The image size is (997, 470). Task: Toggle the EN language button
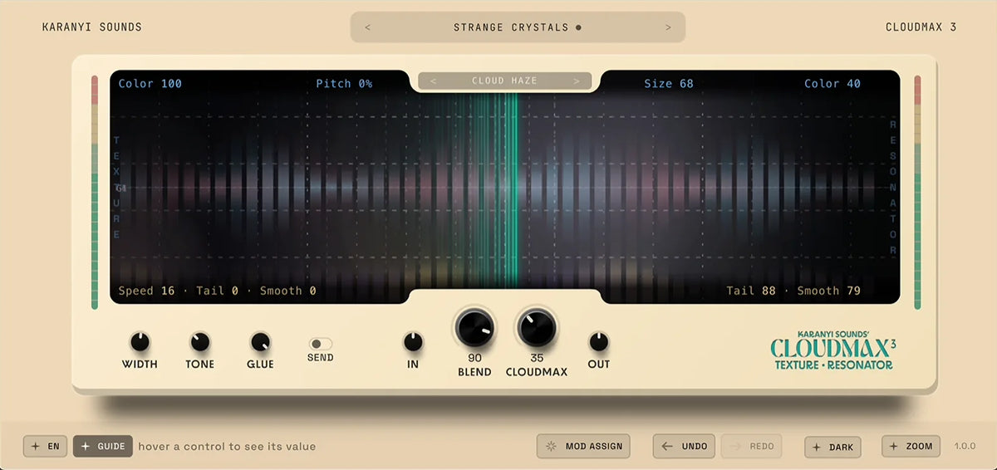point(46,447)
